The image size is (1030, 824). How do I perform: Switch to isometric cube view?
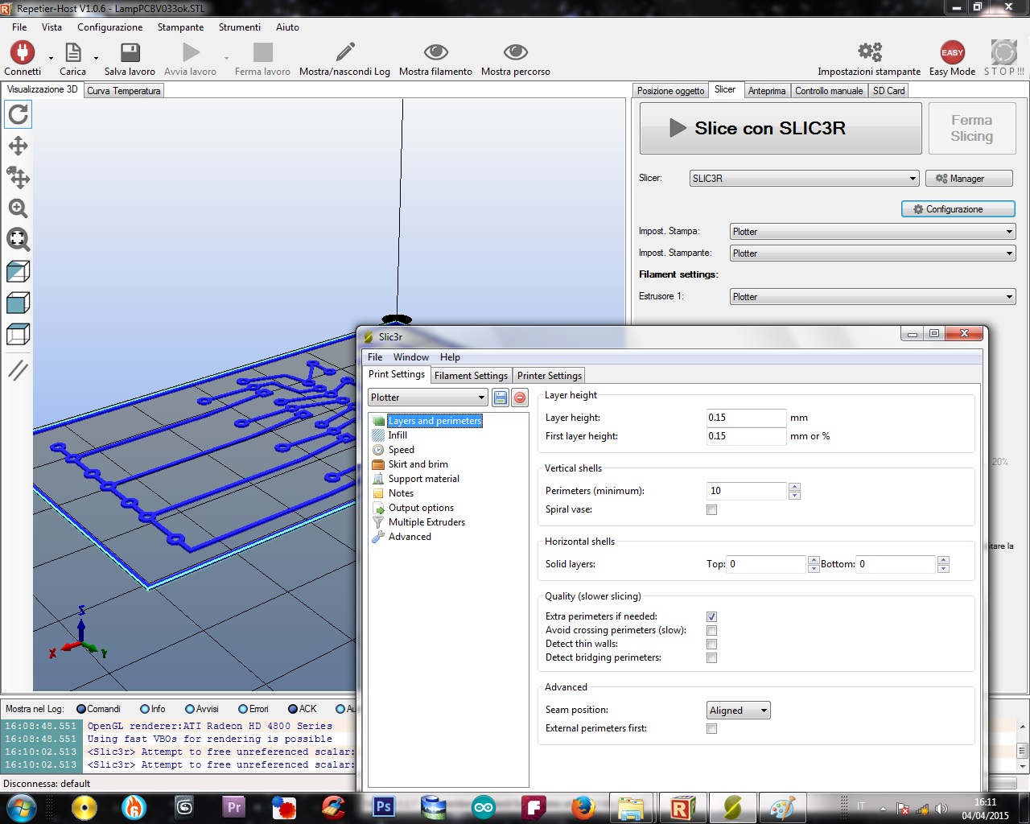tap(18, 271)
